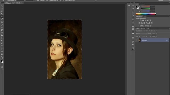Screen dimensions: 170x95
Task: Add a Threshold adjustment
Action: click(x=146, y=26)
